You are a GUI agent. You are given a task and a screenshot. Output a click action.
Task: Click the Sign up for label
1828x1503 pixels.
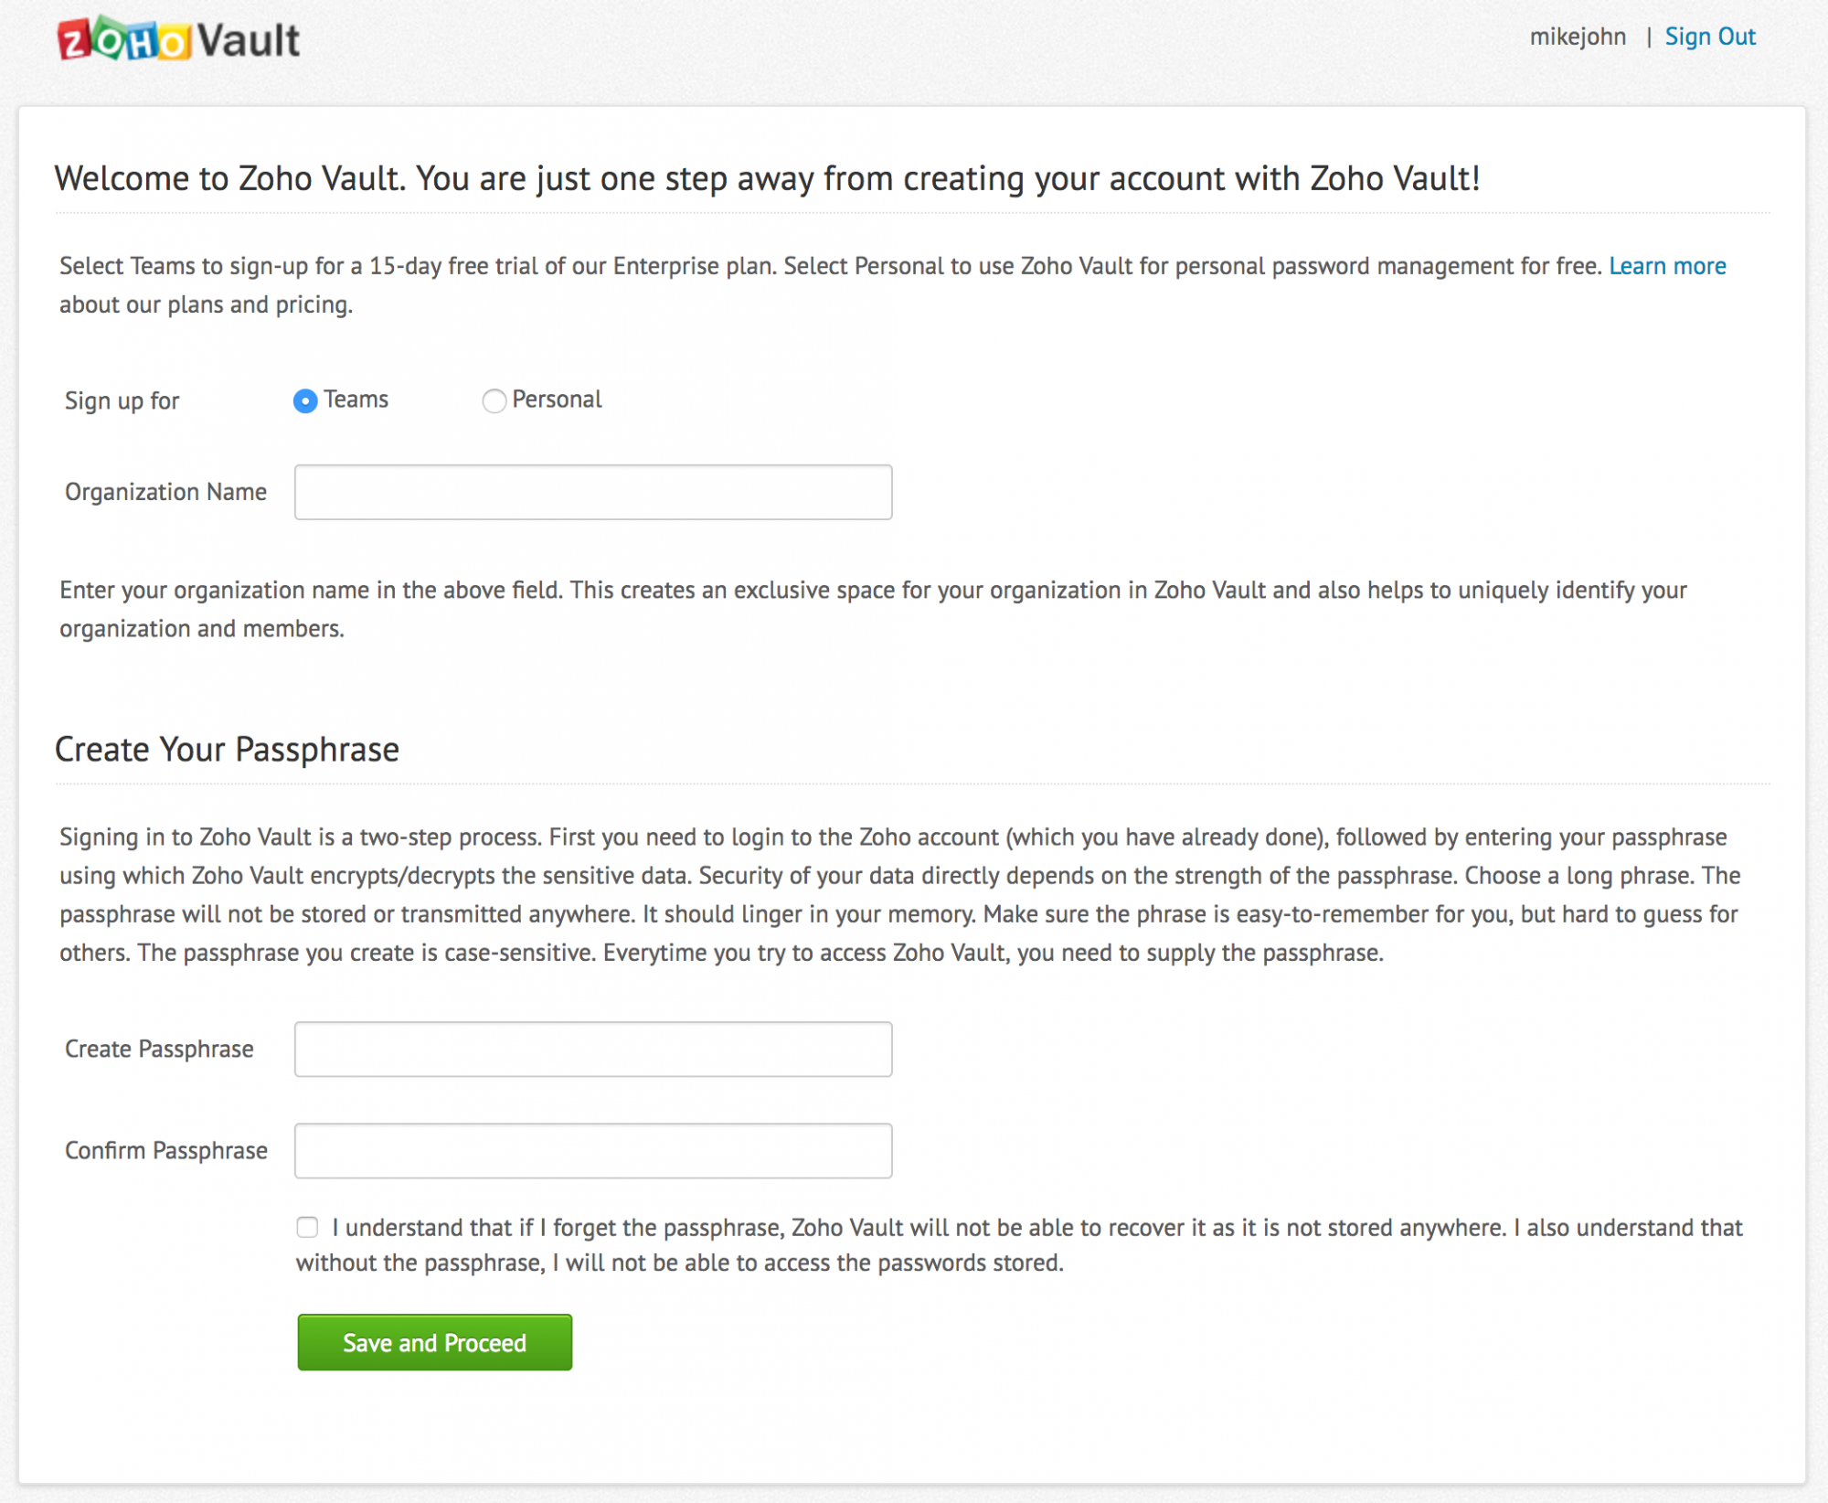pos(122,400)
